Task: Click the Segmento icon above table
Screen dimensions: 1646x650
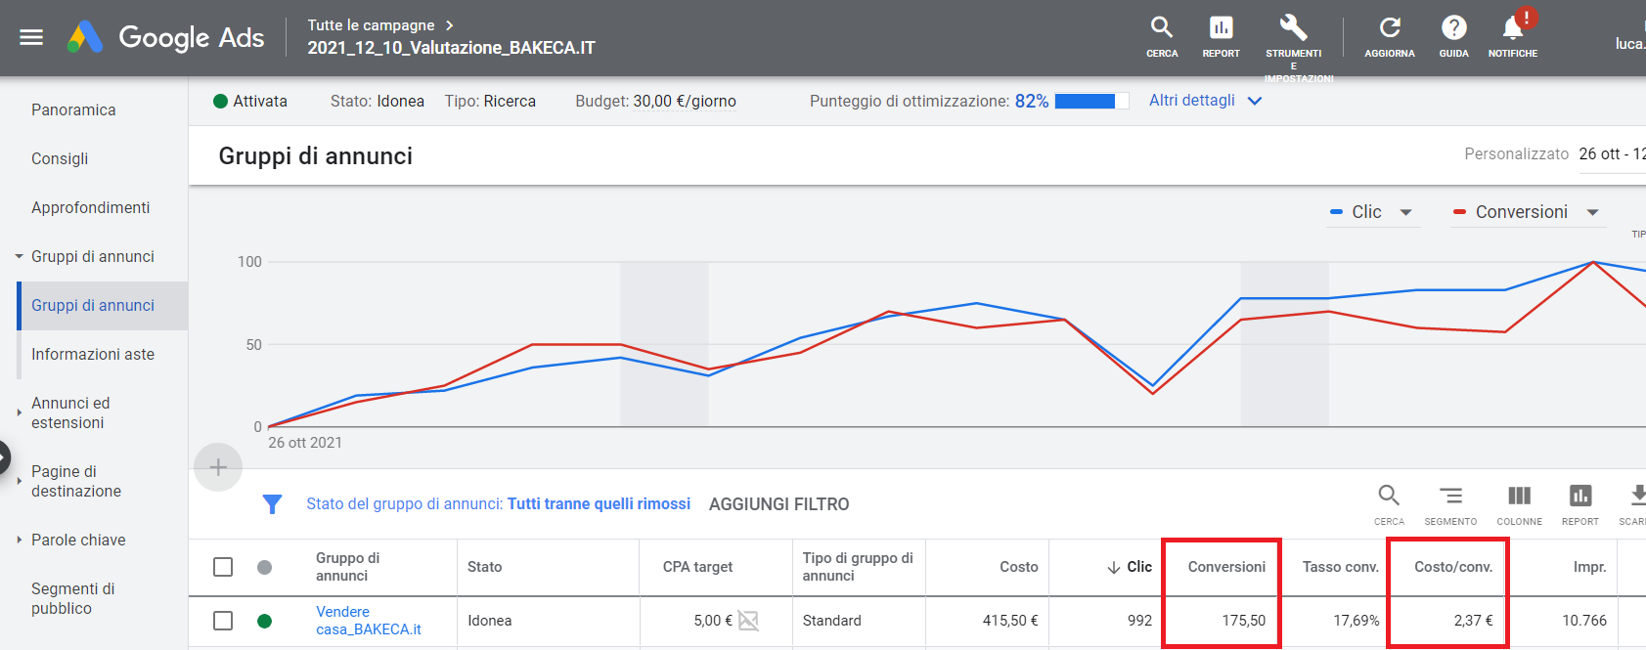Action: (x=1450, y=497)
